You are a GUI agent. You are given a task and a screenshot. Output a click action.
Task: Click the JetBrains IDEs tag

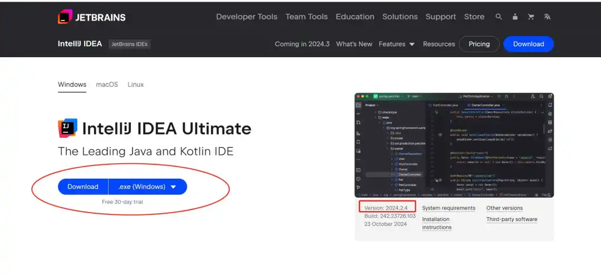pos(130,44)
